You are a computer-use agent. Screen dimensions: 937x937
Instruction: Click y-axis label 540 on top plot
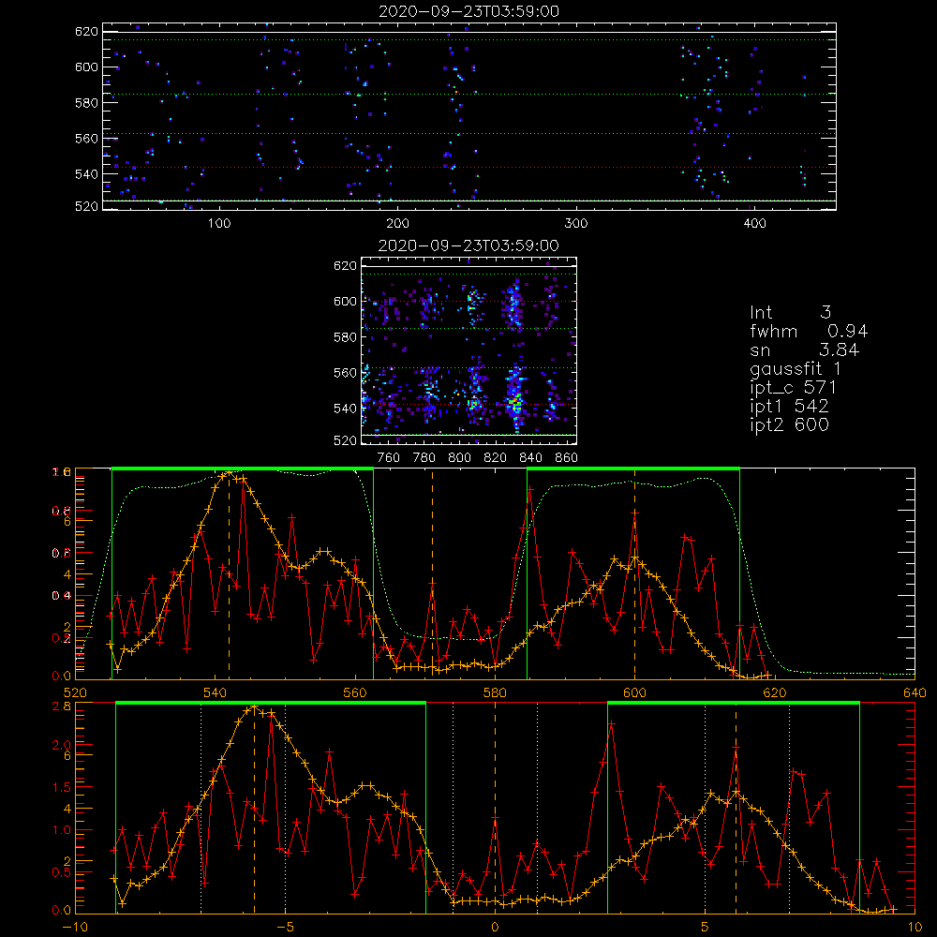pyautogui.click(x=86, y=174)
